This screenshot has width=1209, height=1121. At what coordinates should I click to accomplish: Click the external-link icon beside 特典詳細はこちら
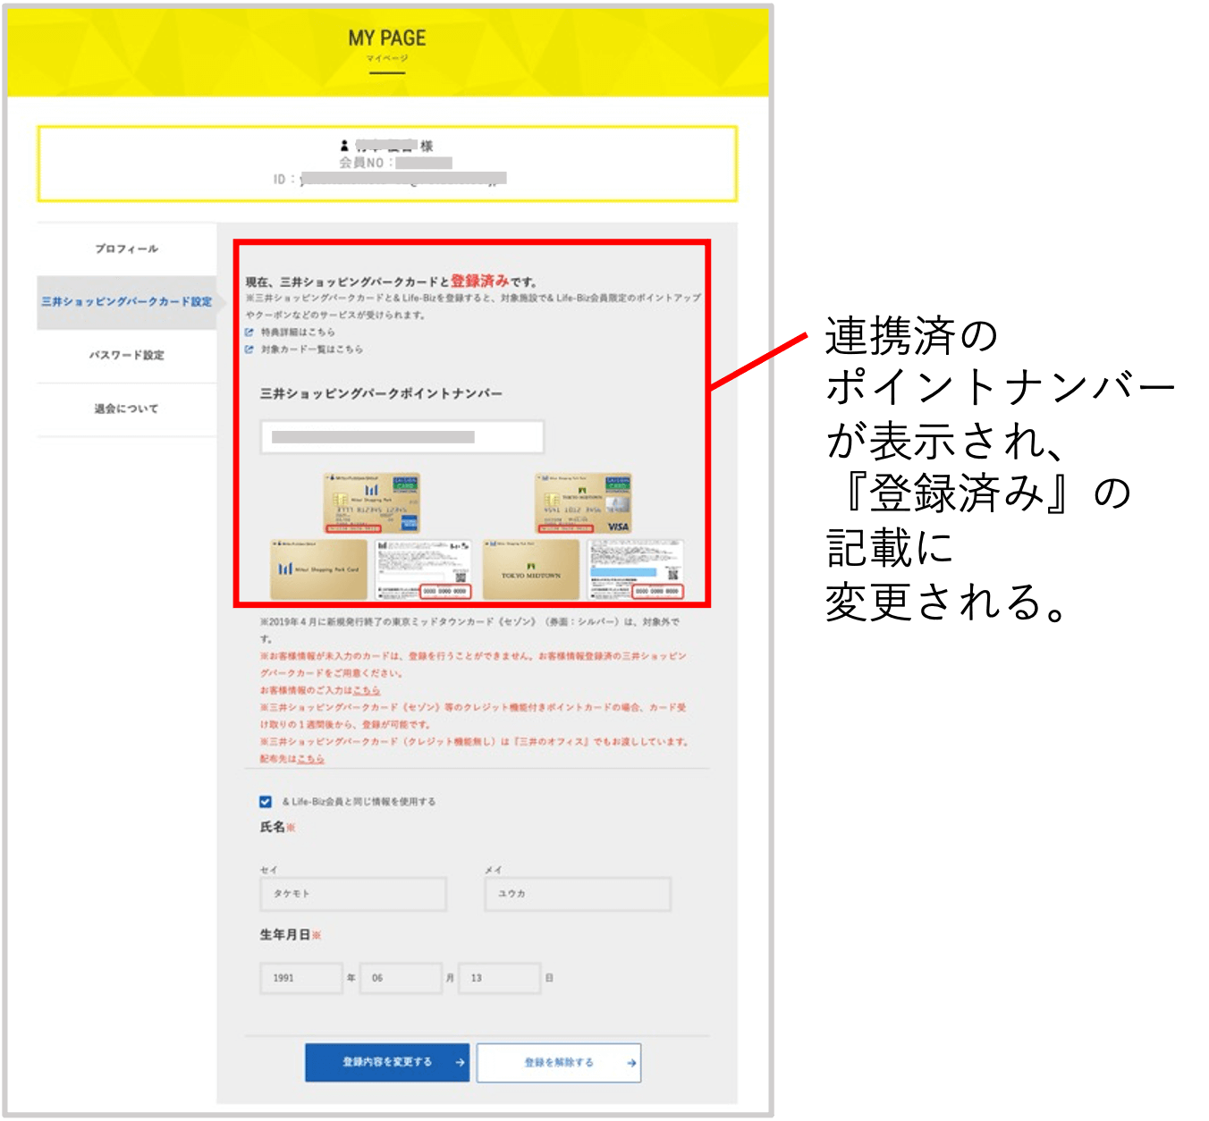pyautogui.click(x=249, y=332)
